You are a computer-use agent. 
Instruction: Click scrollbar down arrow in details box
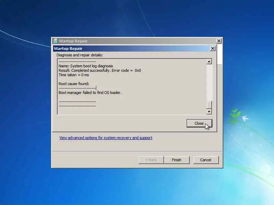209,112
